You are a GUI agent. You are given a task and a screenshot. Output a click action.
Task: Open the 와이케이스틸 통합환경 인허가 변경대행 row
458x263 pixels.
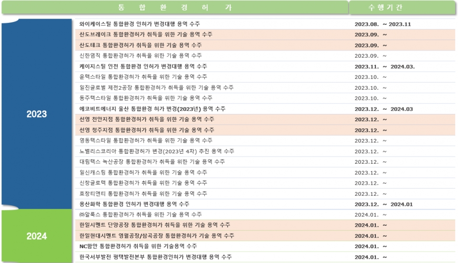tap(139, 24)
